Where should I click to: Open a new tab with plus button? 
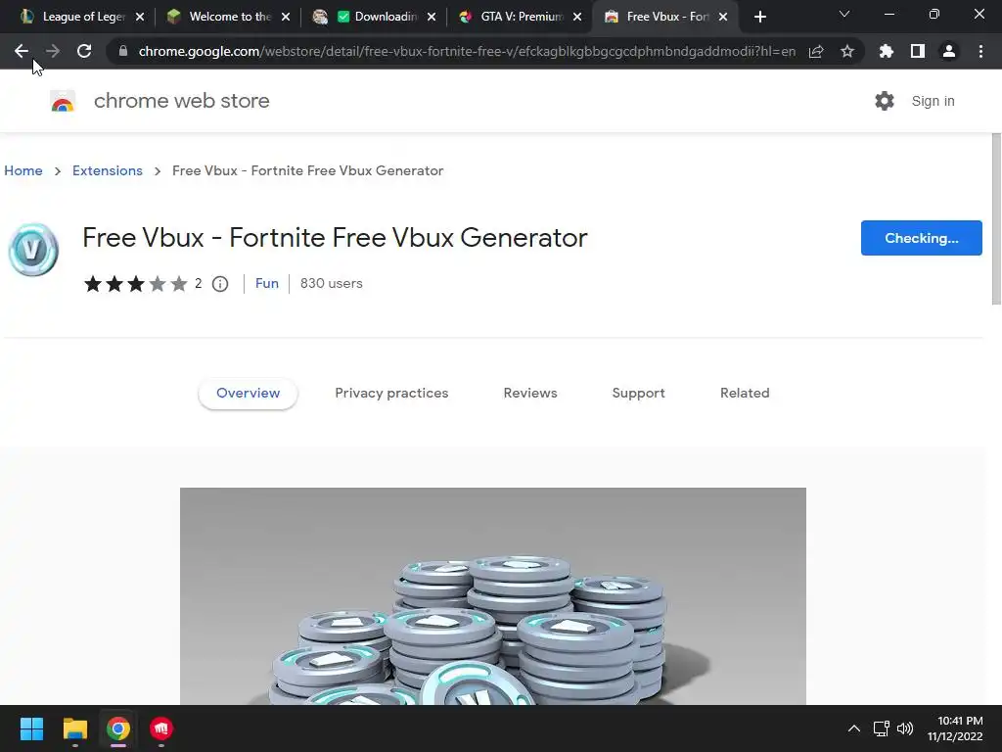click(x=759, y=17)
